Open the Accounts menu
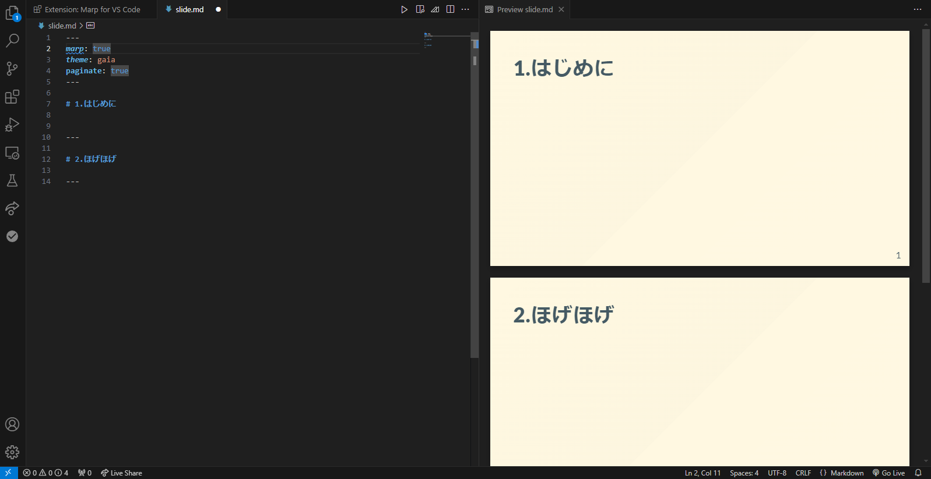 click(x=12, y=424)
